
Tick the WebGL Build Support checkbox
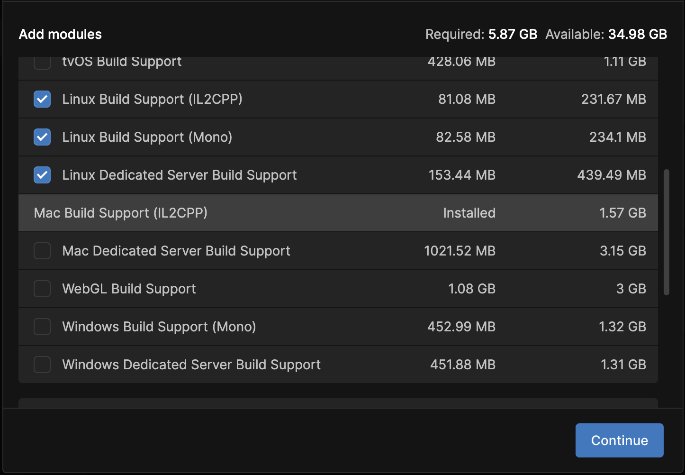tap(42, 289)
